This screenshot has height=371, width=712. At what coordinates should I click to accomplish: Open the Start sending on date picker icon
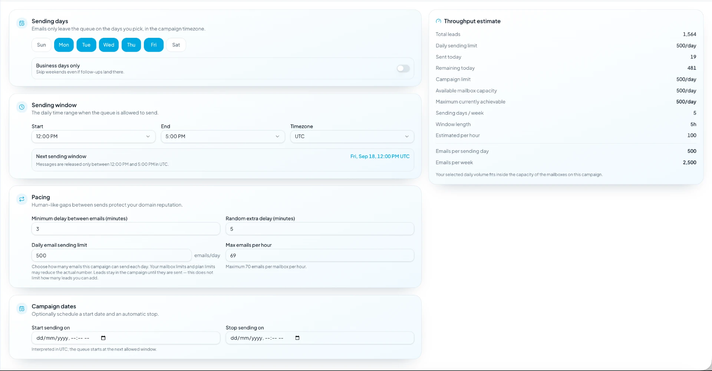[x=103, y=338]
